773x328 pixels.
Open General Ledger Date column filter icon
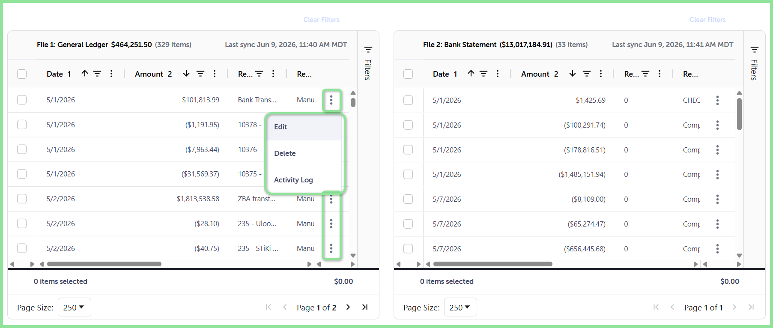tap(97, 74)
